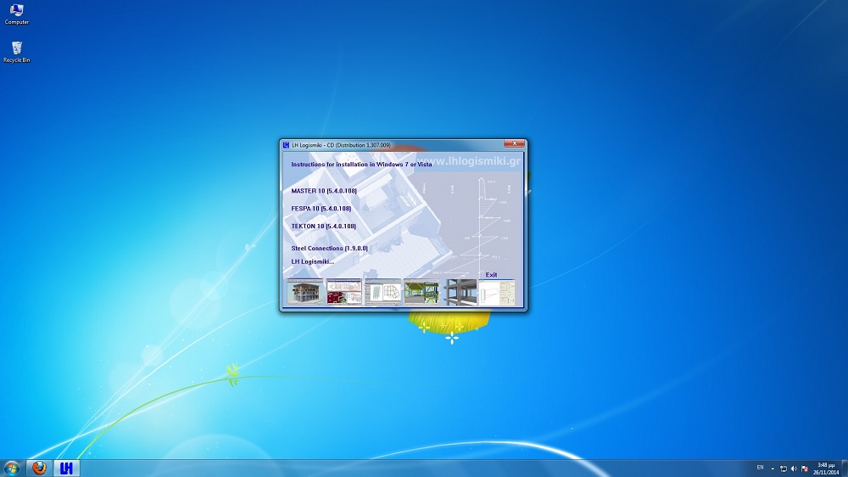
Task: Open the Recycle Bin desktop icon
Action: (x=17, y=52)
